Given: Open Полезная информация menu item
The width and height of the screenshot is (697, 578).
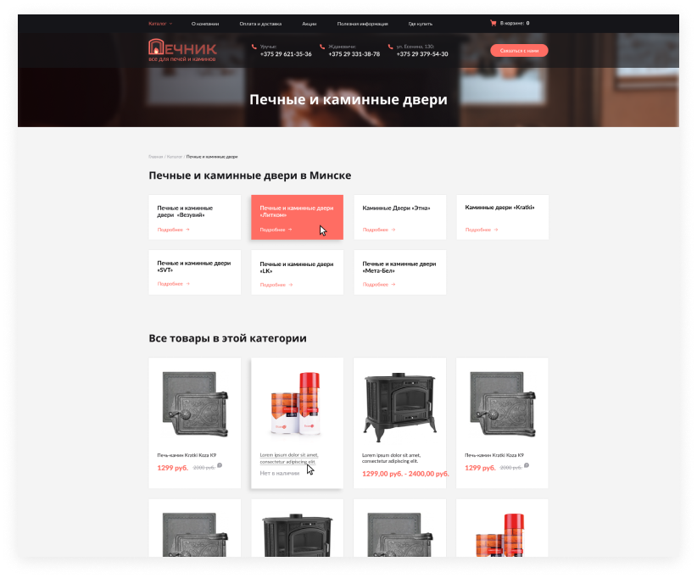Looking at the screenshot, I should [x=362, y=24].
